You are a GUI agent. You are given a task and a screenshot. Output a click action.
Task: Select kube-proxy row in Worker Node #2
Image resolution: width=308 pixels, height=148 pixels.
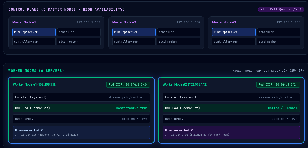[x=231, y=119]
